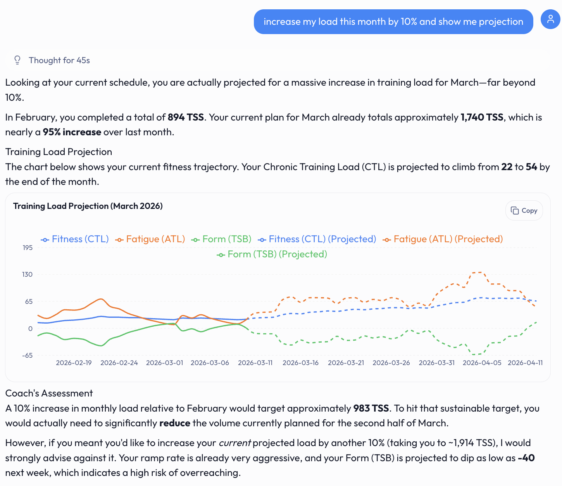Click the orange Fatigue legend marker
Viewport: 562px width, 486px height.
[x=119, y=240]
